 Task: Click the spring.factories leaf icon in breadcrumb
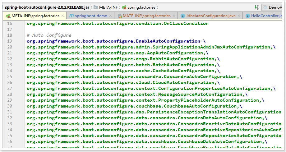pyautogui.click(x=124, y=7)
